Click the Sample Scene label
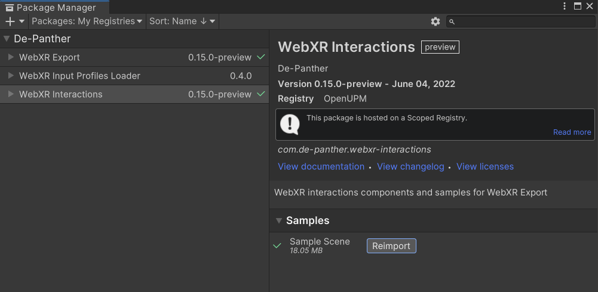 tap(320, 241)
